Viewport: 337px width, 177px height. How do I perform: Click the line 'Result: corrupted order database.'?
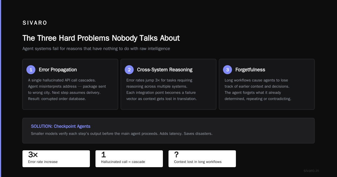(x=57, y=99)
